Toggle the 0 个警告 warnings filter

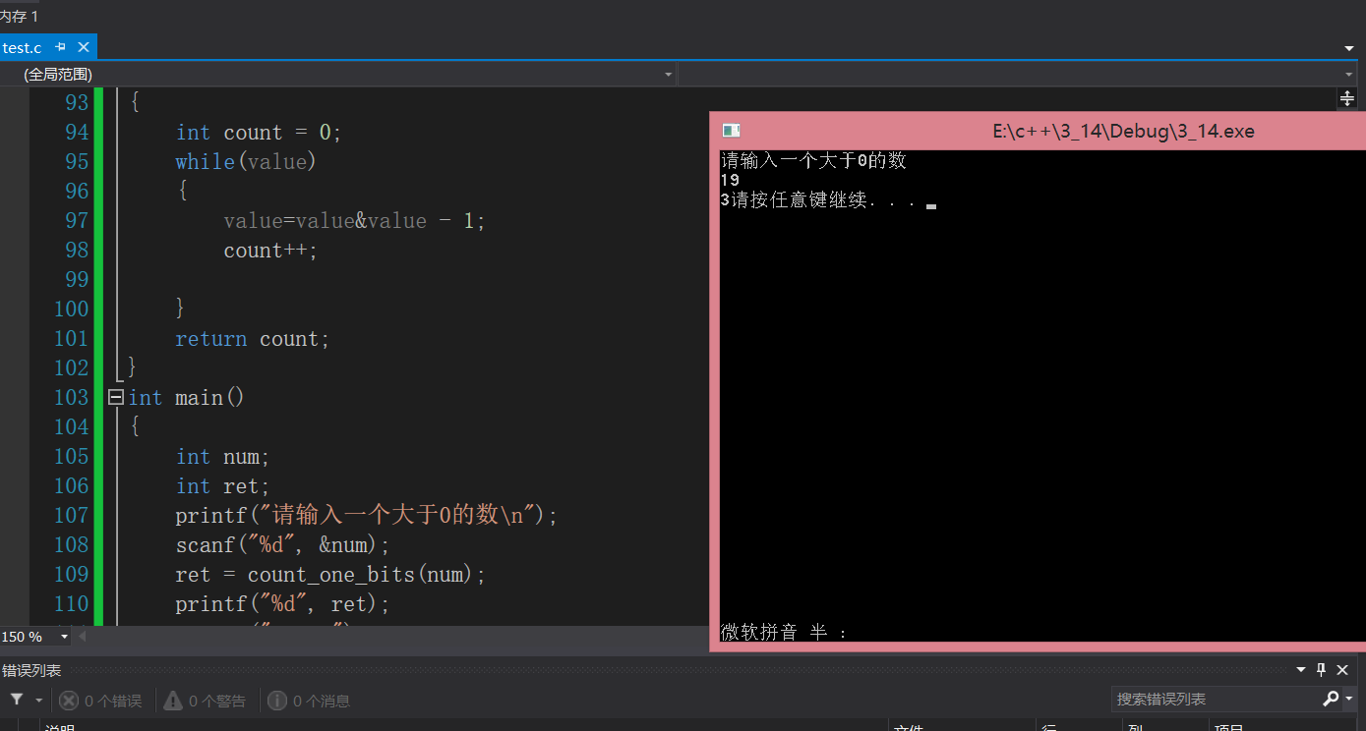[x=205, y=701]
